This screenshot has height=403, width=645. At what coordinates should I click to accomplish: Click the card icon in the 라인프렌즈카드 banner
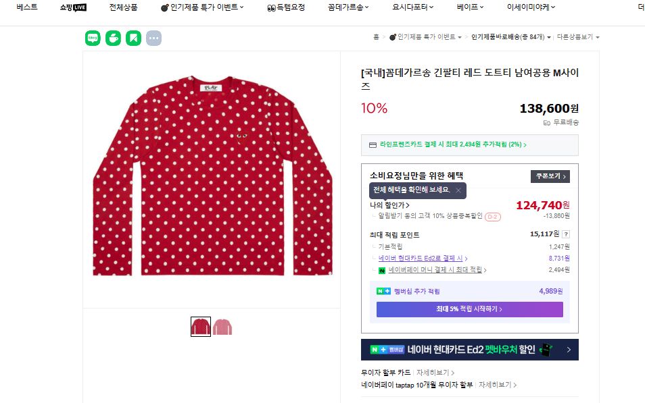[373, 144]
